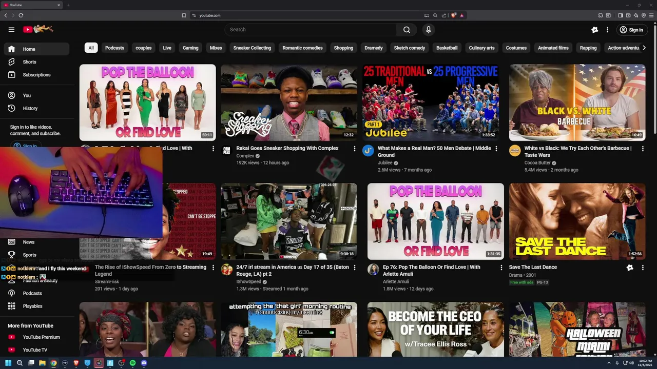Open the Brave Wallet icon
The height and width of the screenshot is (369, 657).
point(628,15)
